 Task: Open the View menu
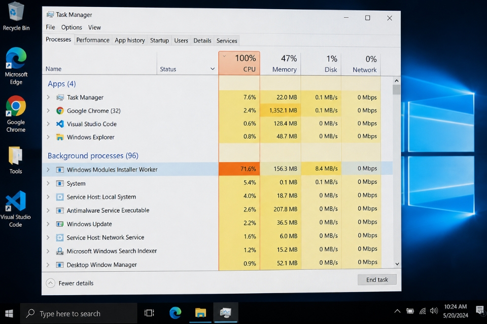tap(94, 28)
